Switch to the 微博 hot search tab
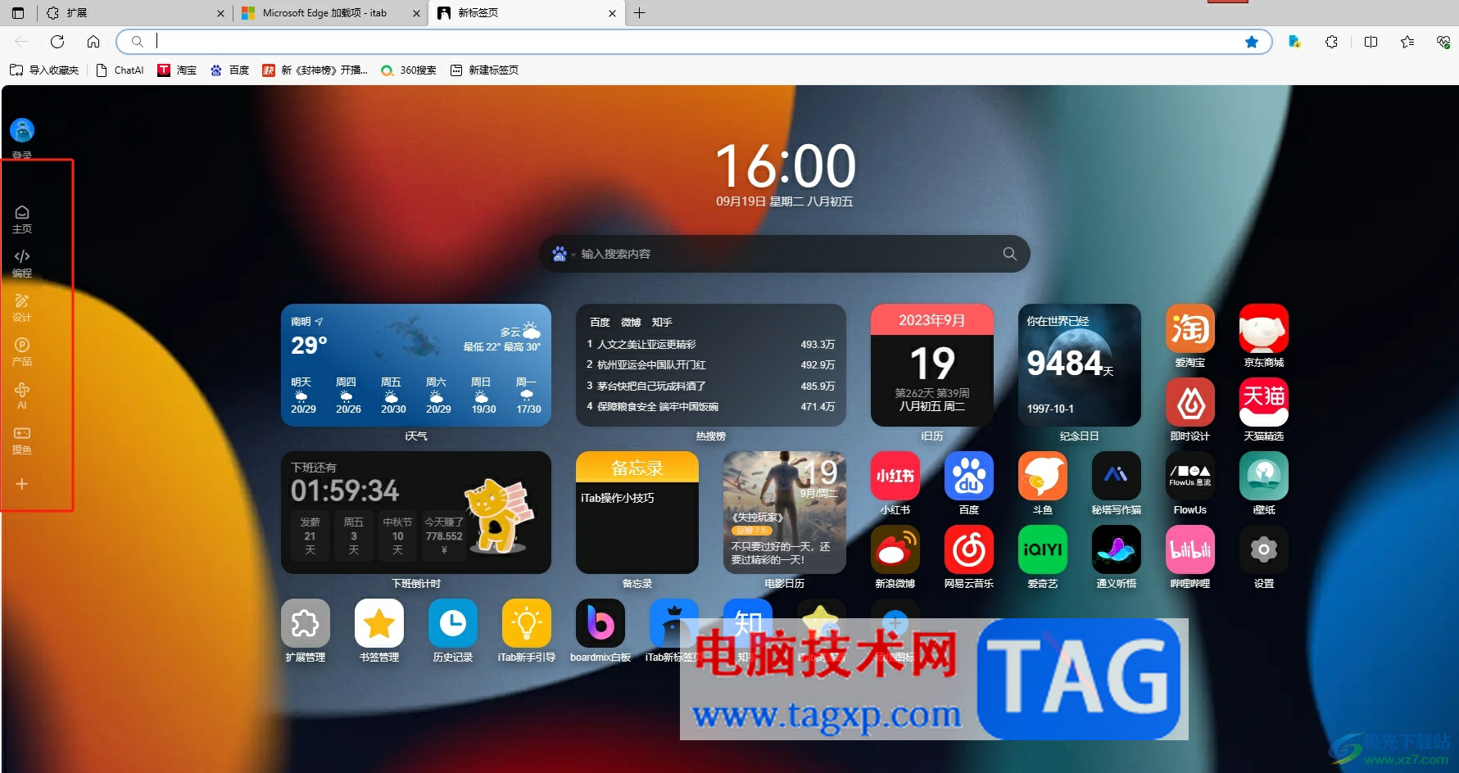Screen dimensions: 1459x773 pos(631,322)
